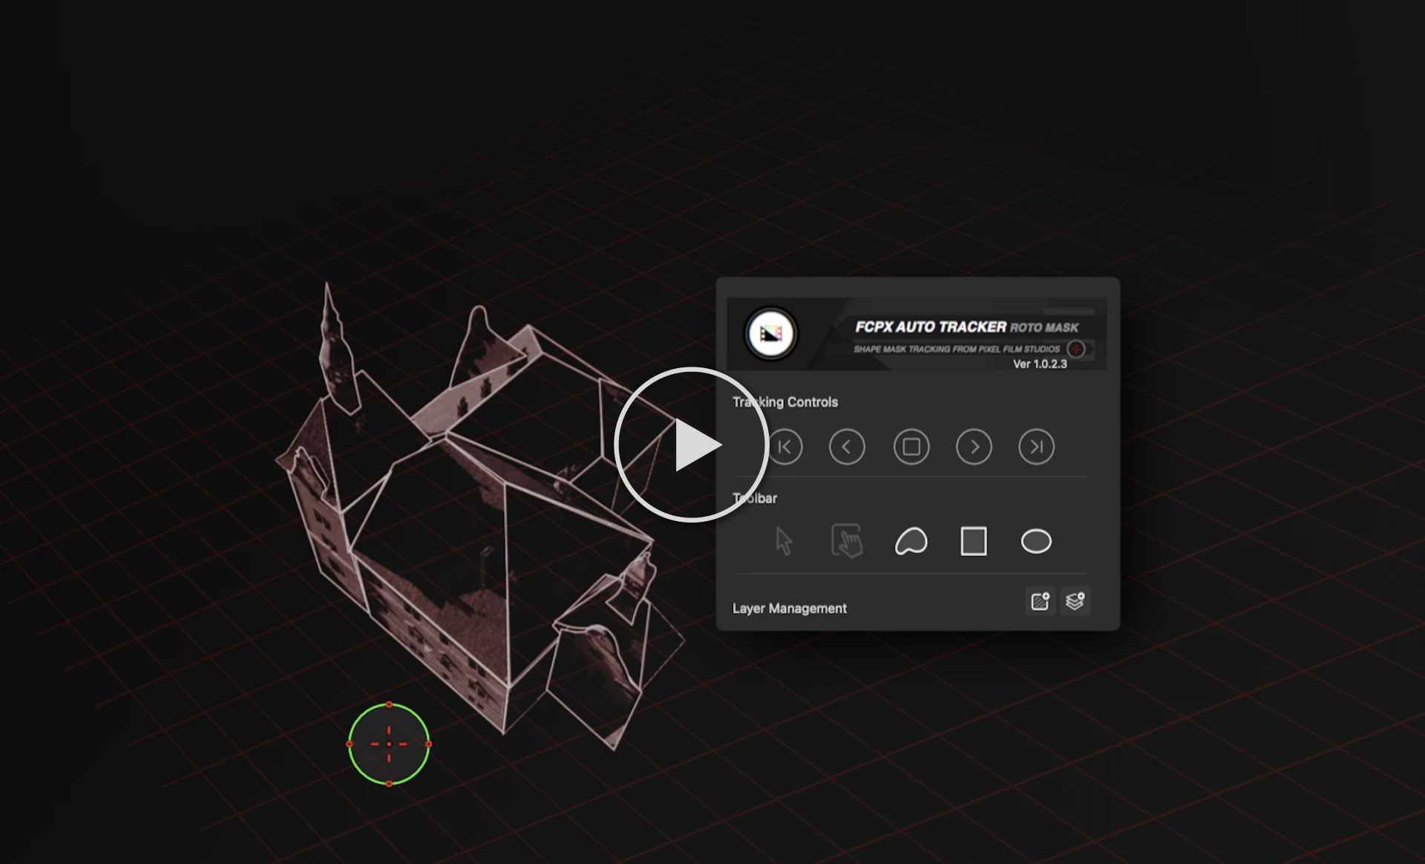
Task: Click the green tracker target circle
Action: (389, 744)
